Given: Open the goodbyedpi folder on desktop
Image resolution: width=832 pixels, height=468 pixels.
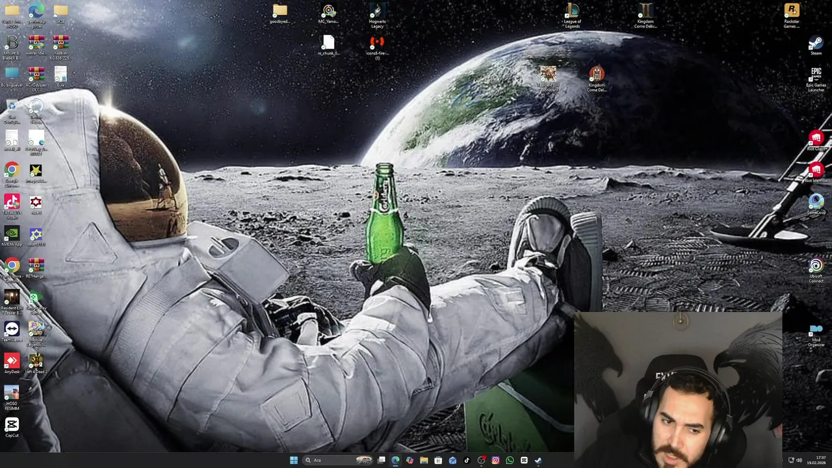Looking at the screenshot, I should coord(279,14).
